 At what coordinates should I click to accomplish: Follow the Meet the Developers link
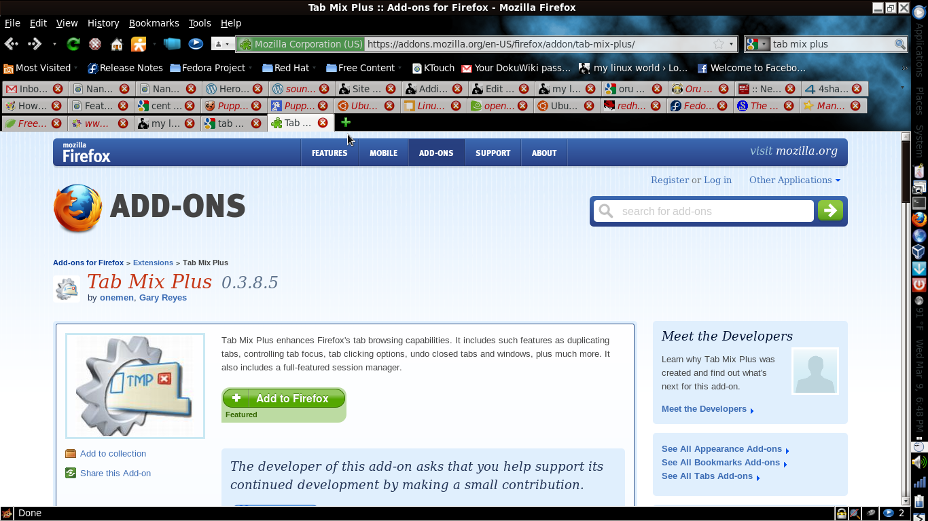click(x=704, y=408)
